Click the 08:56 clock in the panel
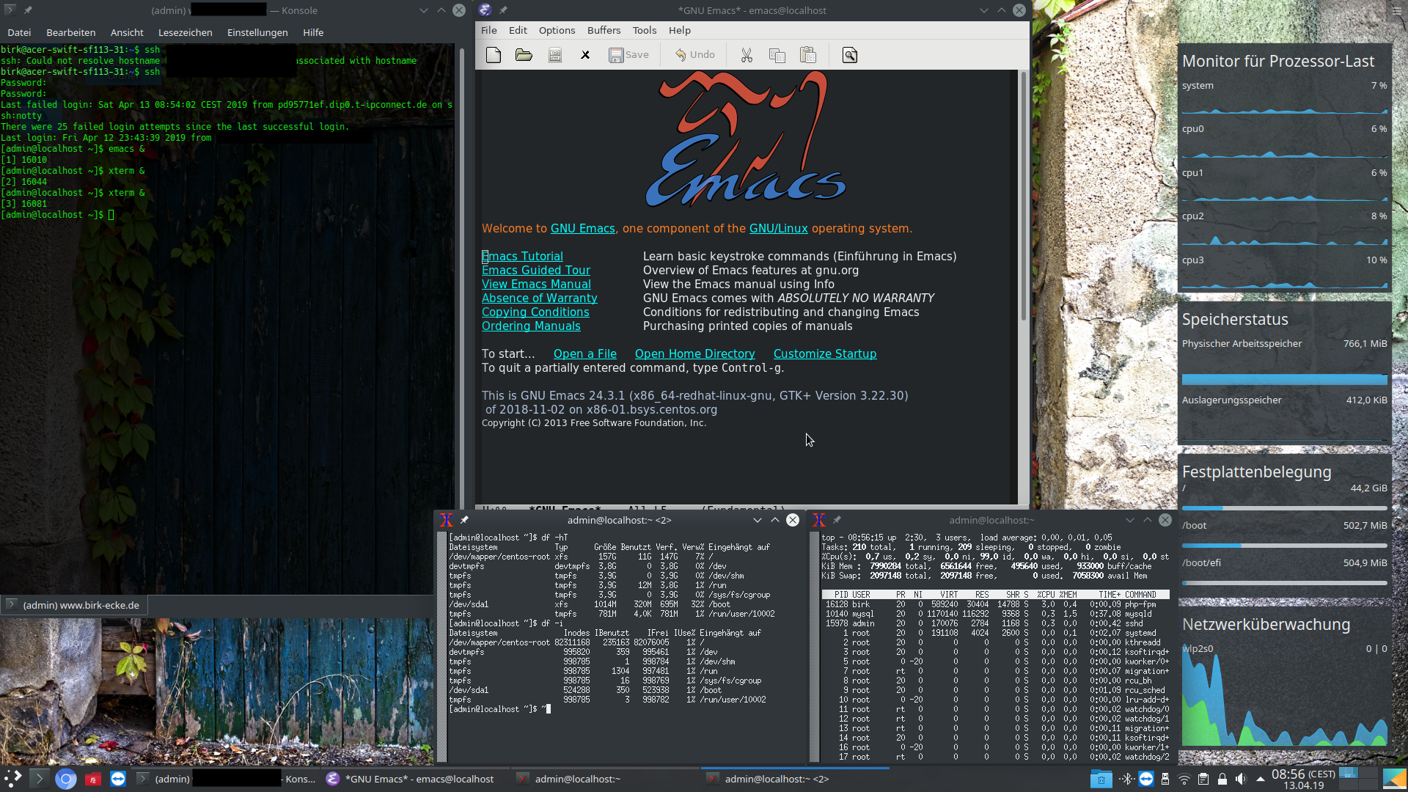The height and width of the screenshot is (792, 1408). point(1303,779)
